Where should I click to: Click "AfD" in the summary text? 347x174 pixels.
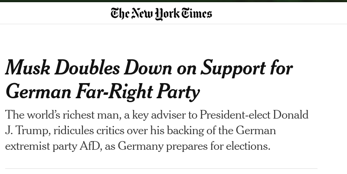90,146
